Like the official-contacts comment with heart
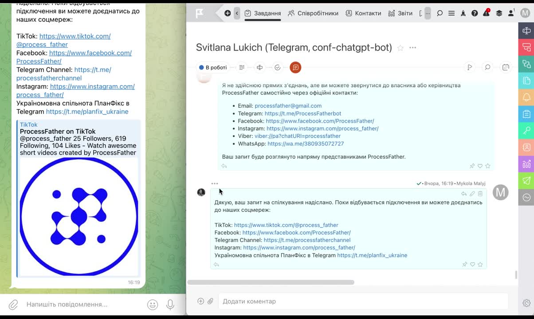Screen dimensions: 534x319 coord(480,166)
